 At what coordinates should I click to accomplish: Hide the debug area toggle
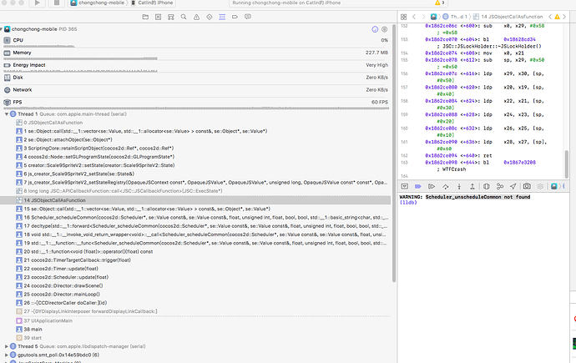click(404, 186)
